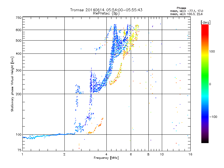This screenshot has width=224, height=168.
Task: Click the "mean, sd,X: 100.3, 22.6" line
Action: tap(186, 14)
